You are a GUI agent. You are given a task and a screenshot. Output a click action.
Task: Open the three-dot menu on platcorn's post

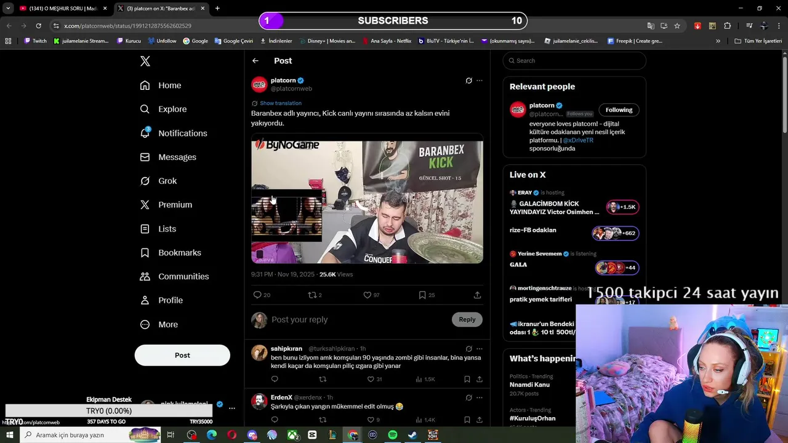tap(480, 81)
